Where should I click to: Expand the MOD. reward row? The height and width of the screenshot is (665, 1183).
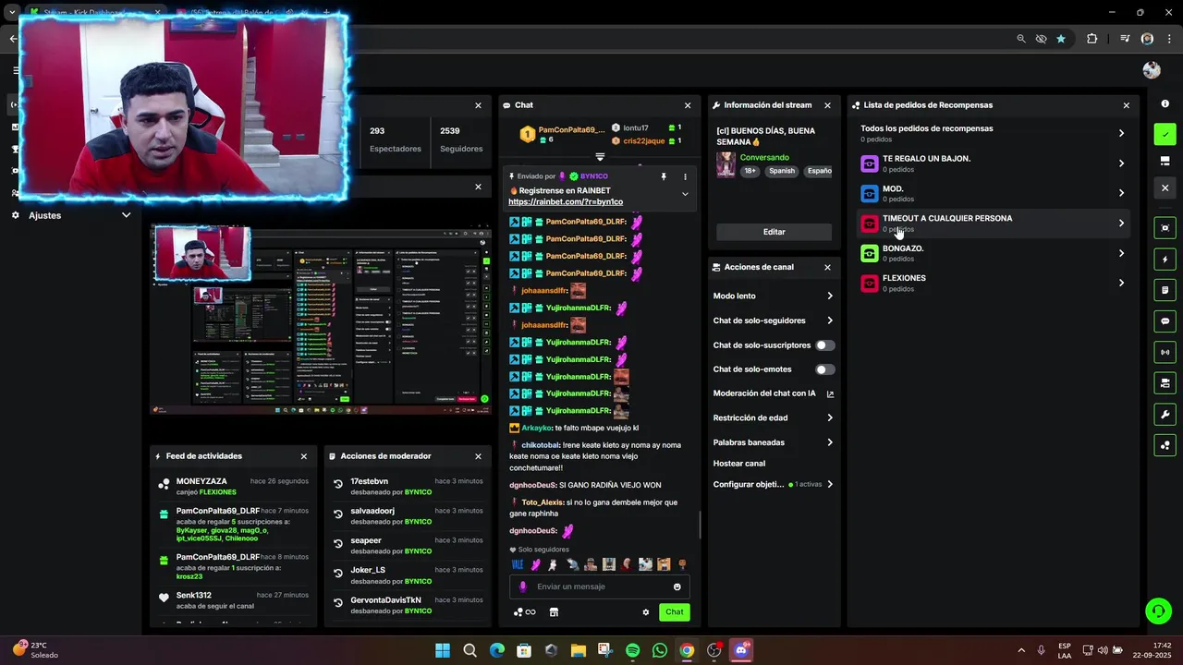tap(993, 193)
